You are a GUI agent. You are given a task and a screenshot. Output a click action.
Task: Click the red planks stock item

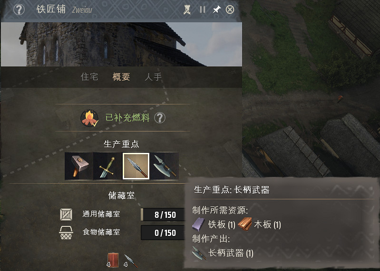(x=113, y=260)
